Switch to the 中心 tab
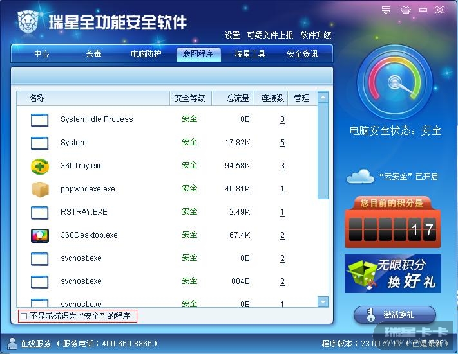 (41, 54)
